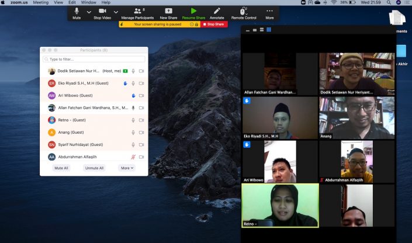Open the Annotate pencil tool

[x=217, y=11]
